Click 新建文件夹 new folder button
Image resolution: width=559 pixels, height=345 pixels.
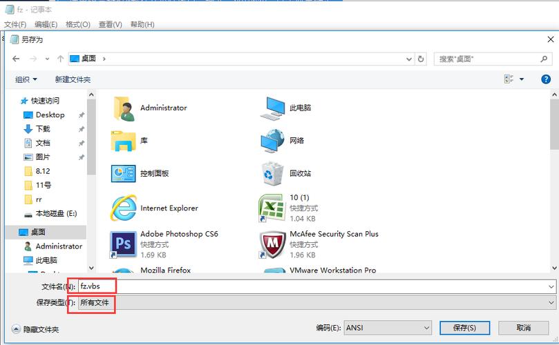(x=73, y=79)
